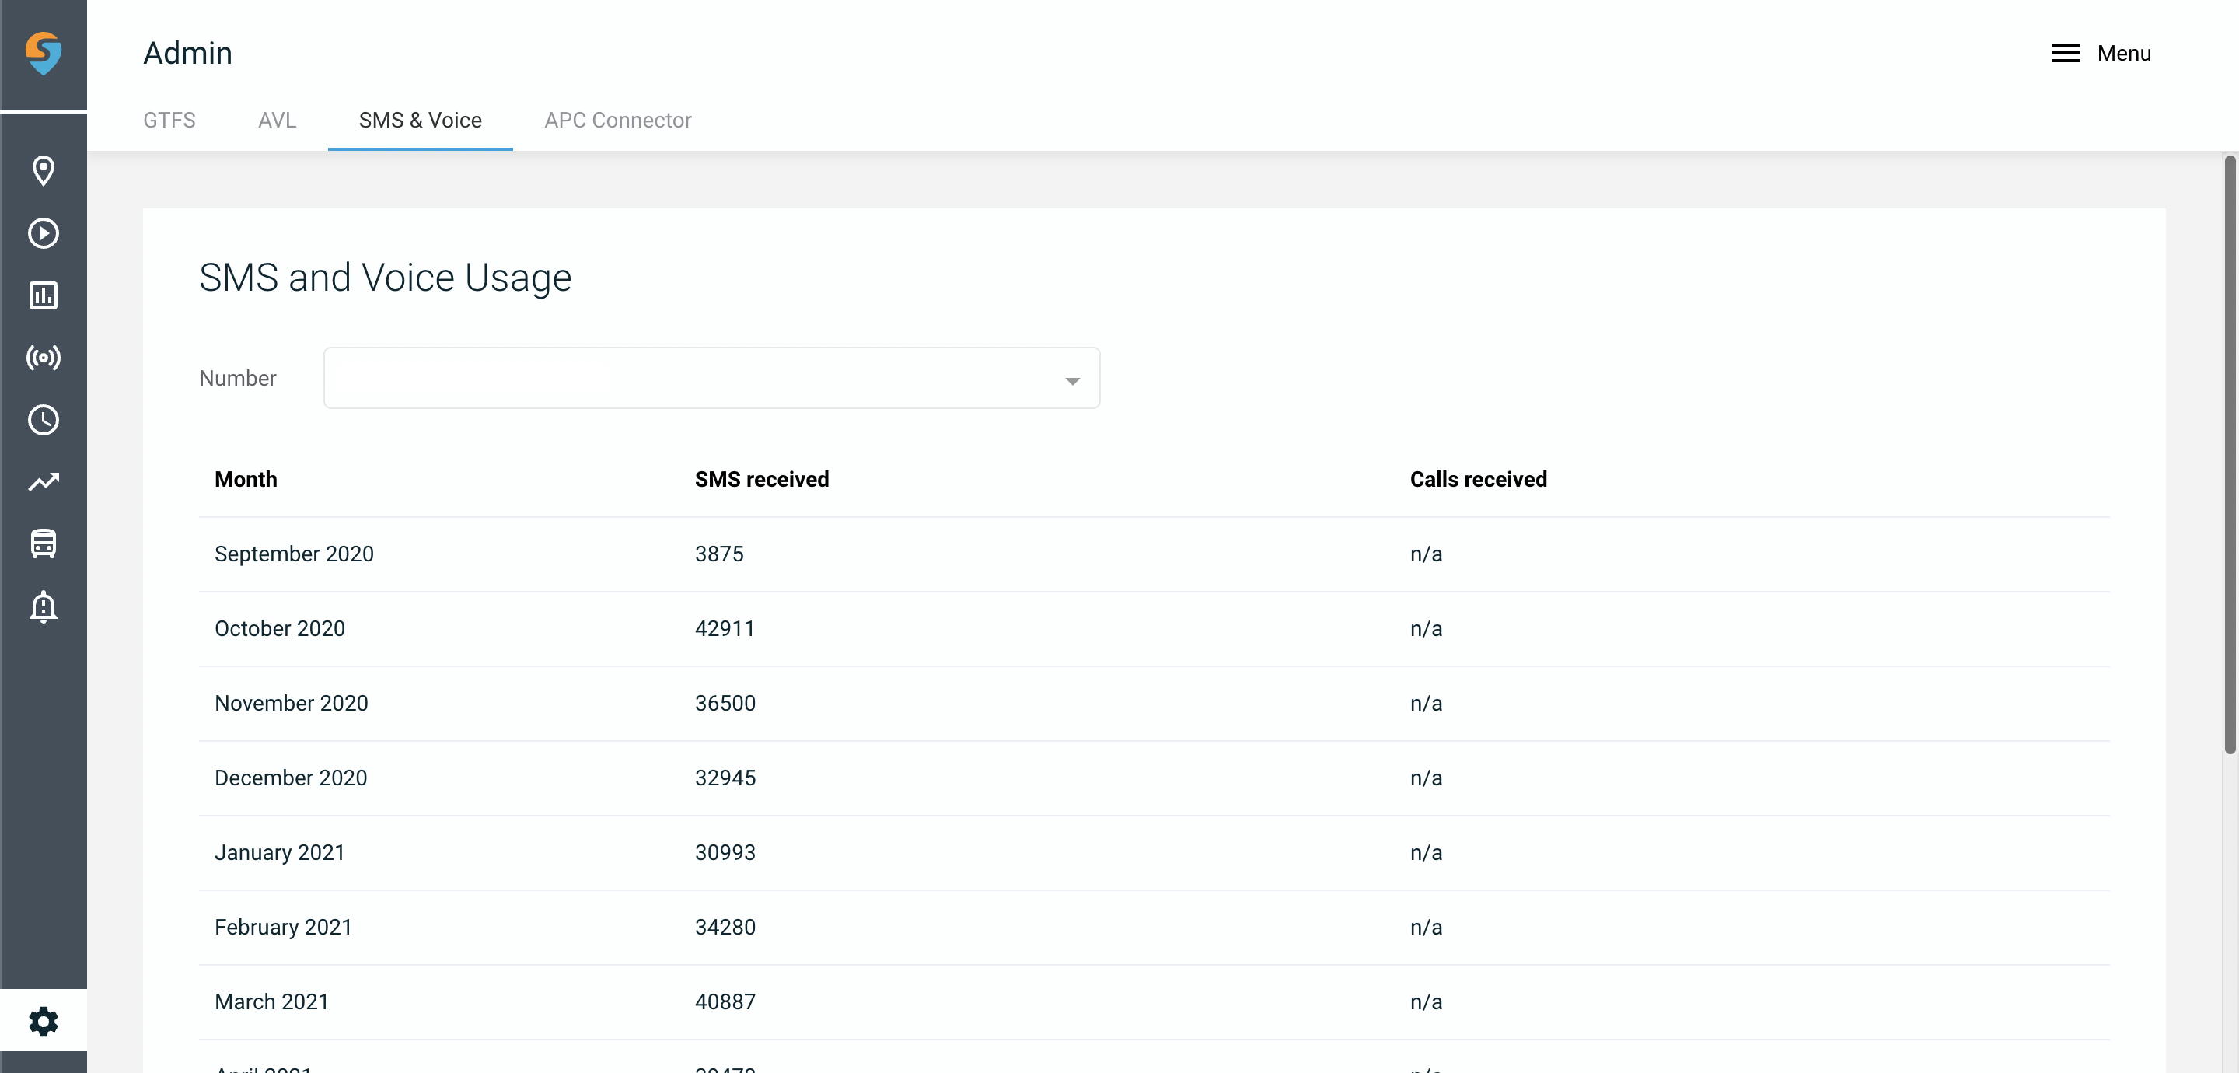
Task: Click n/a calls value for December 2020
Action: 1426,778
